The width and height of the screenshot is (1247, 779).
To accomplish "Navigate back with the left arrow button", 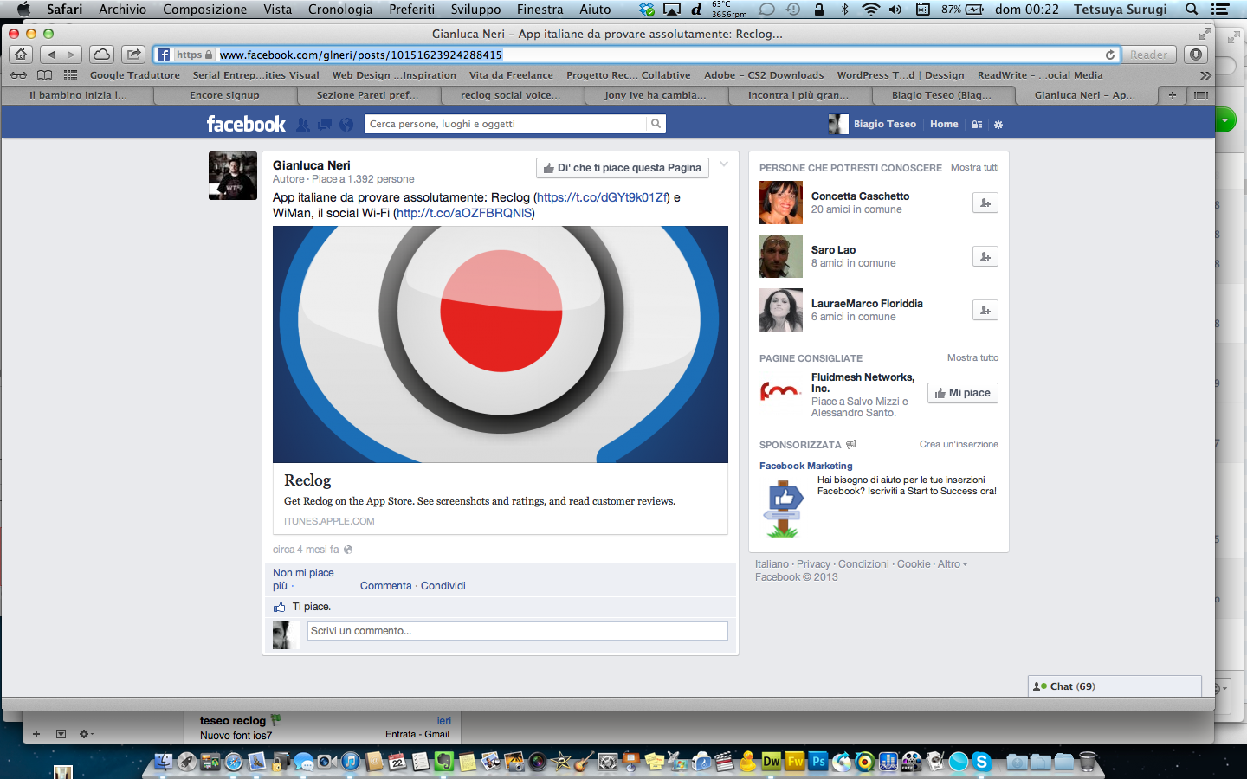I will [50, 55].
